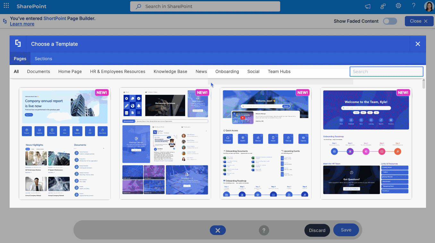Viewport: 435px width, 243px height.
Task: Click the template Search field
Action: (x=386, y=71)
